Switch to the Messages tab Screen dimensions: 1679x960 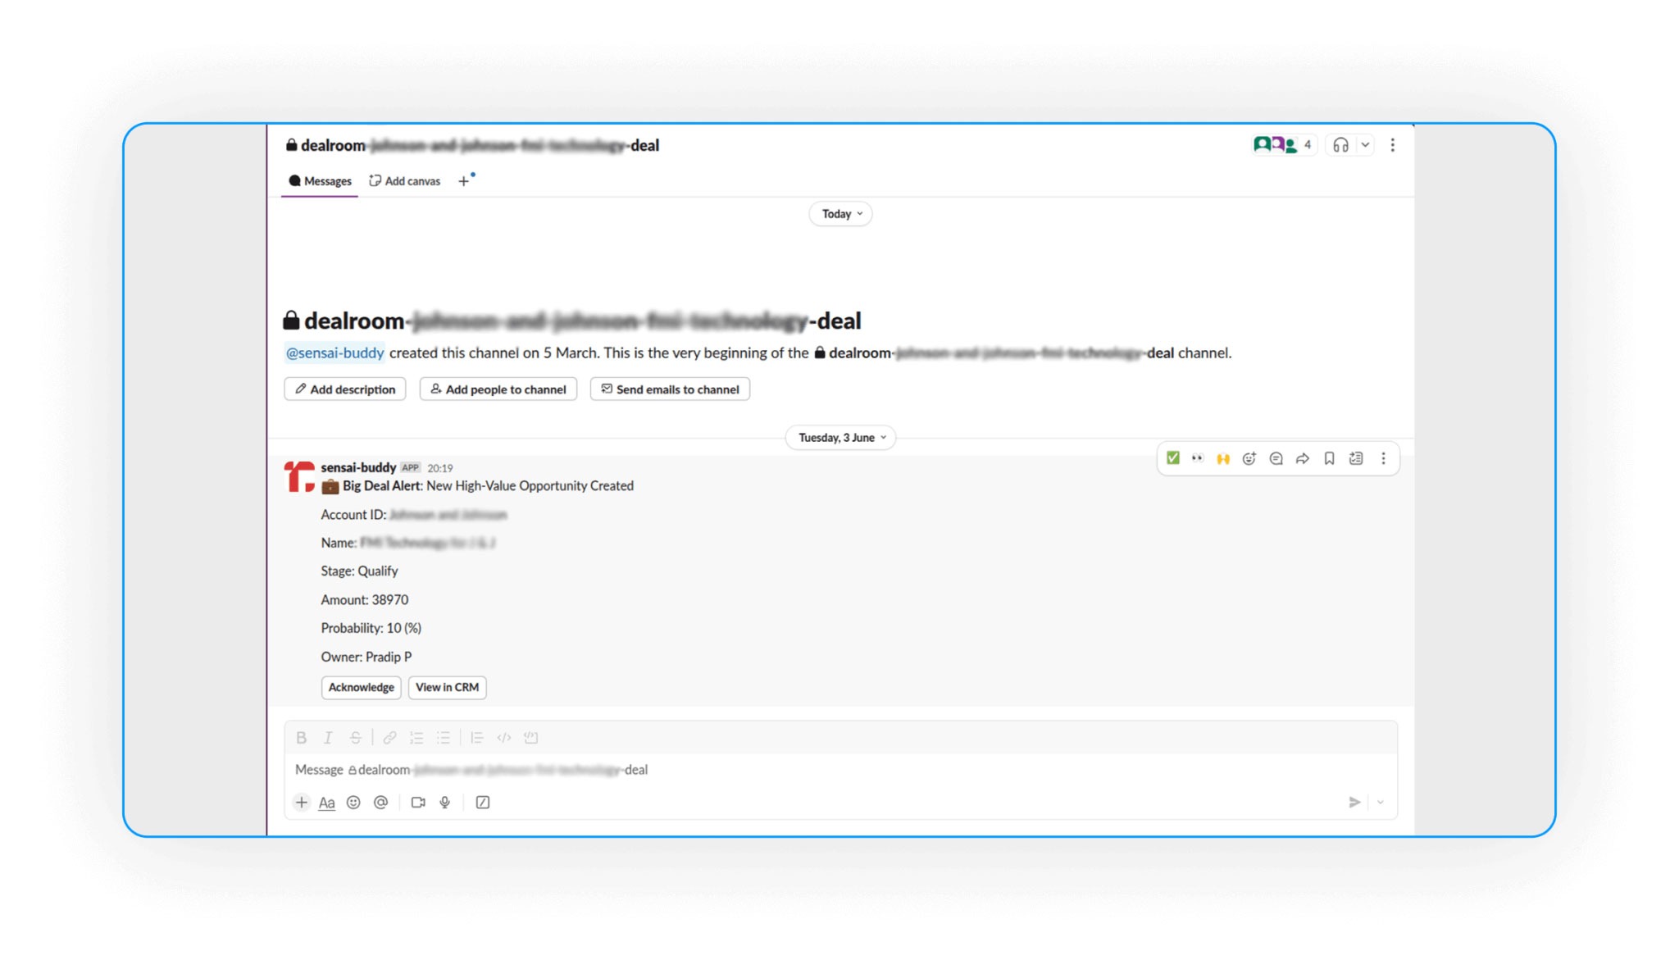click(320, 181)
